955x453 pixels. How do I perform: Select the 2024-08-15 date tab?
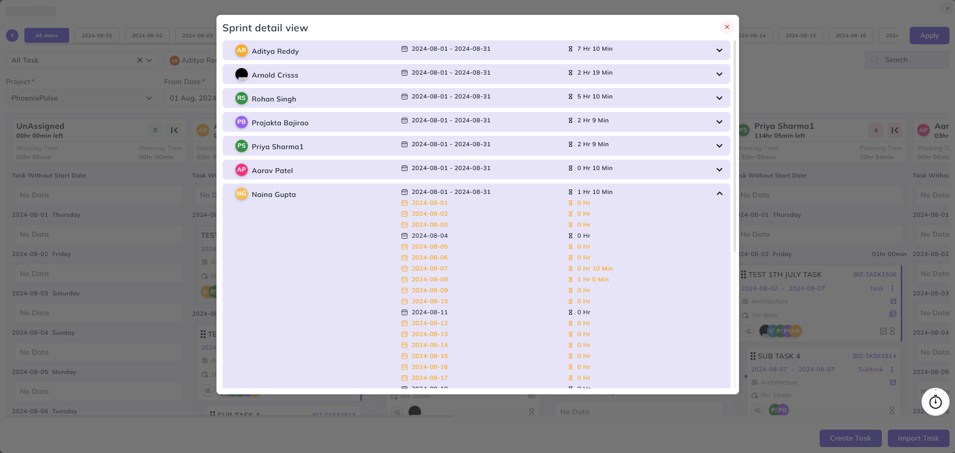coord(801,35)
